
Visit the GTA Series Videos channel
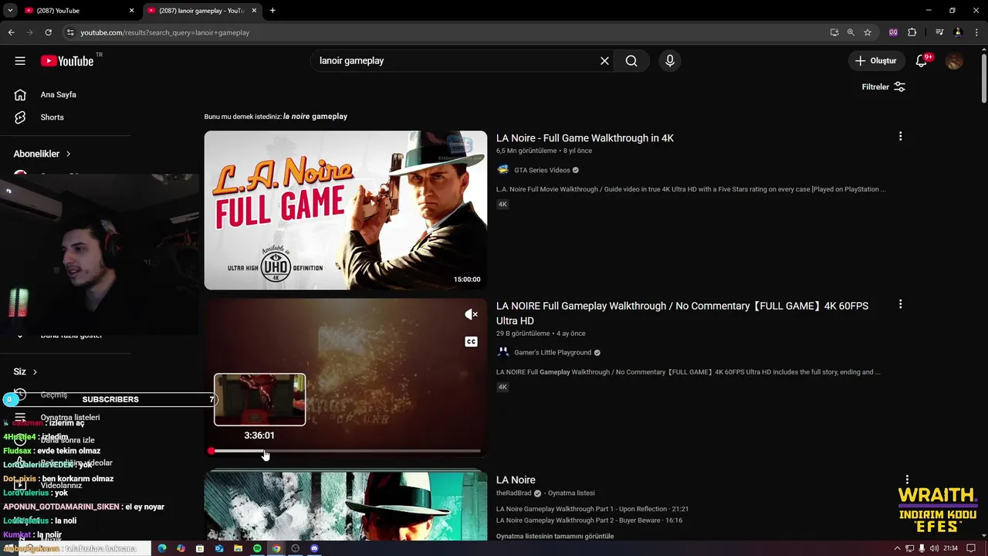point(542,170)
